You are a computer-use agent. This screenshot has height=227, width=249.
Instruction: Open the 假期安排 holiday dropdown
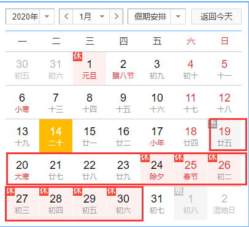[156, 17]
